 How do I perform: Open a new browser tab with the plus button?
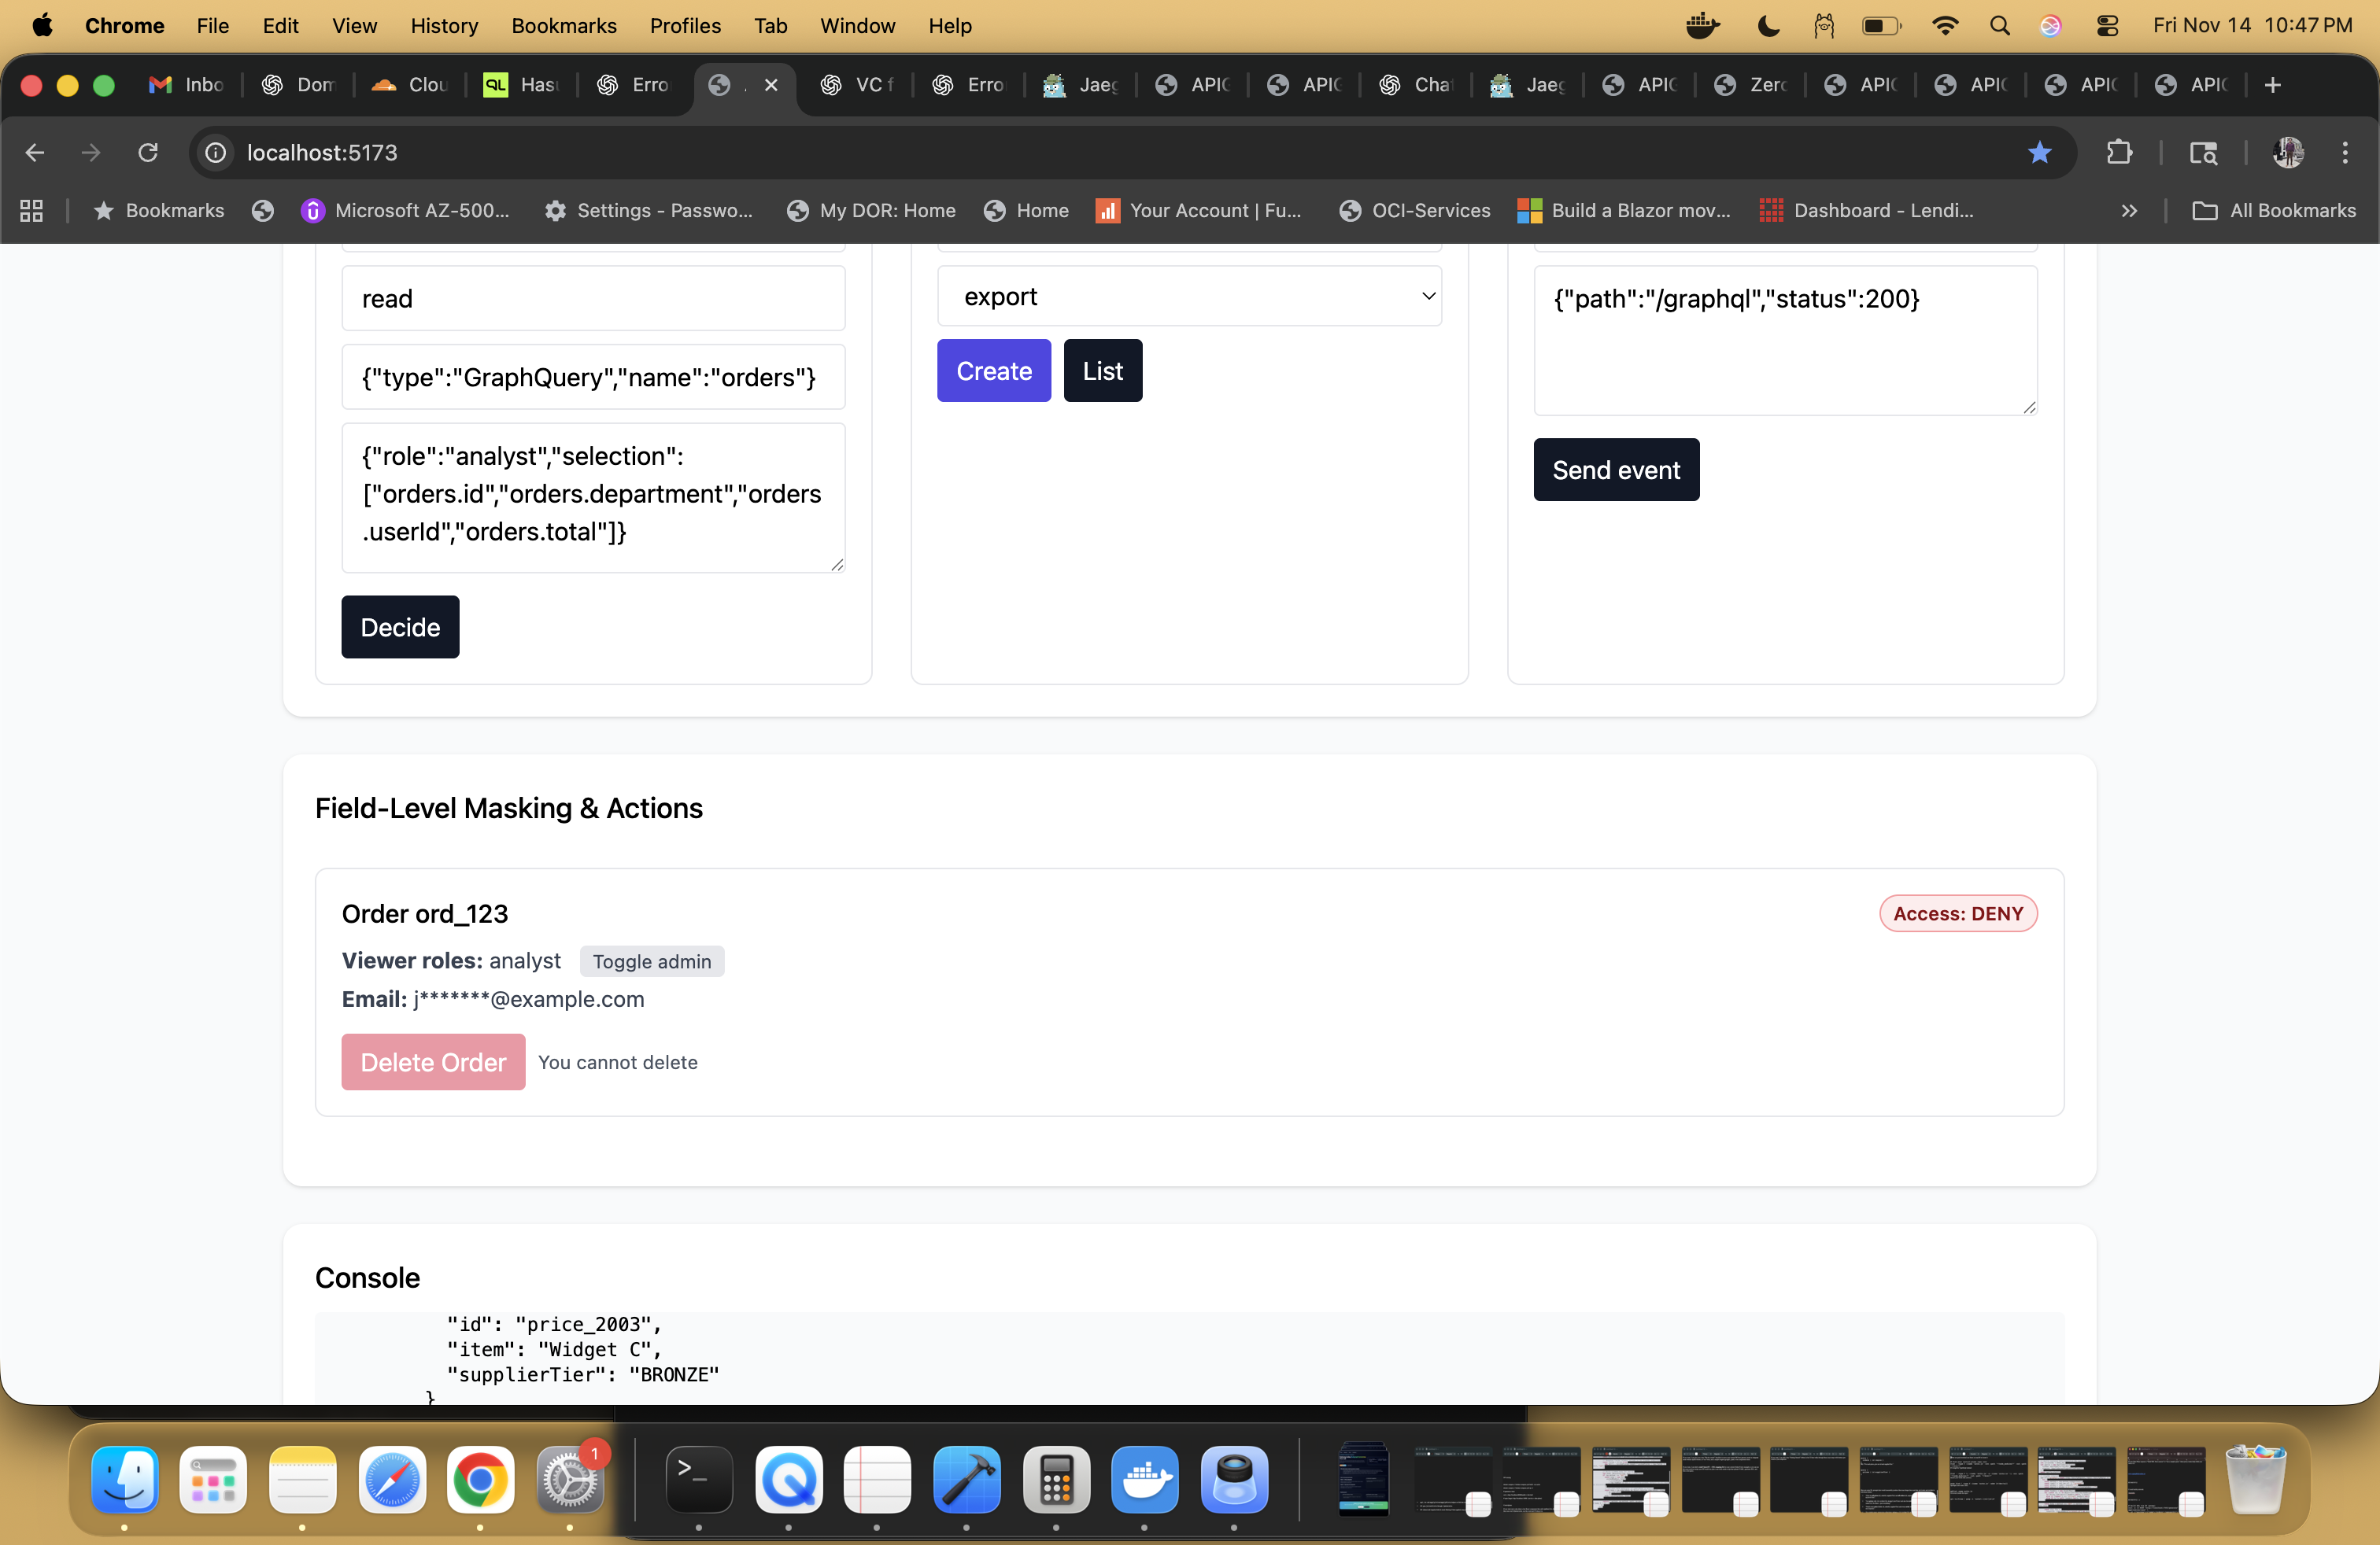click(x=2273, y=85)
